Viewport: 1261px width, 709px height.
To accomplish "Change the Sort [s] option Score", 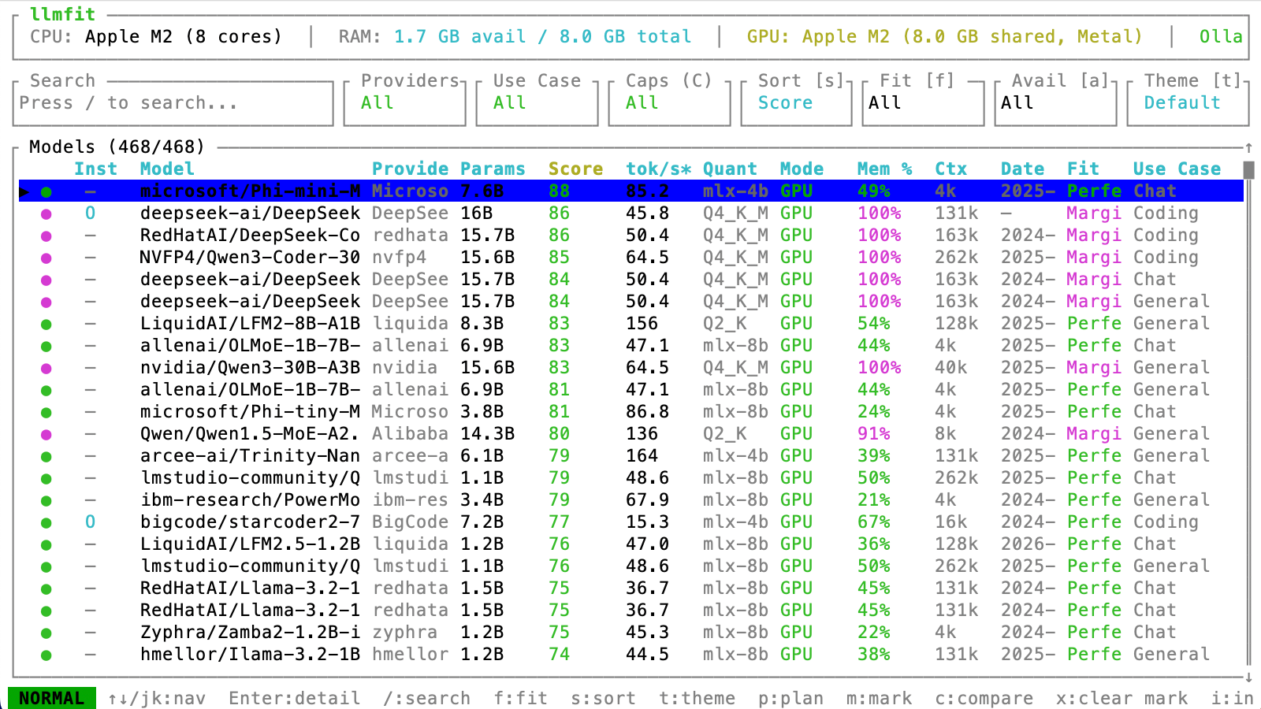I will coord(796,102).
